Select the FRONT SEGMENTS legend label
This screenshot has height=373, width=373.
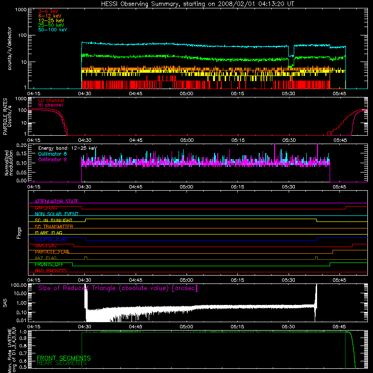click(x=64, y=358)
